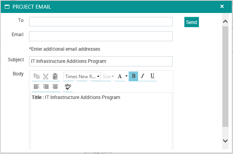Click the bold 'Title' word in body
Screen dimensions: 233x154
37,97
